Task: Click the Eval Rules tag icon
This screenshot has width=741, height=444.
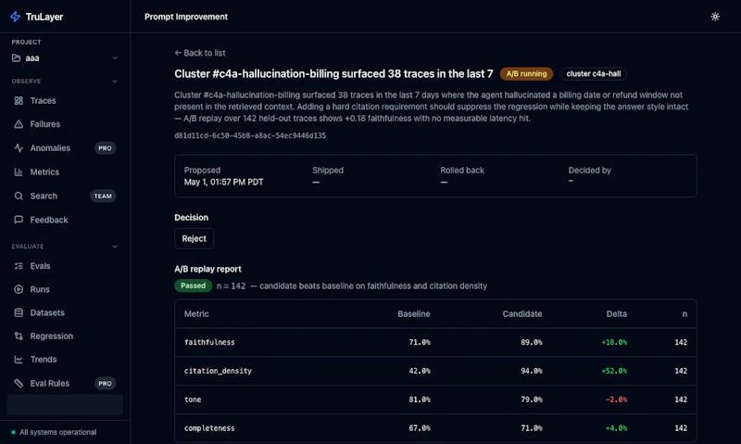Action: (x=19, y=384)
